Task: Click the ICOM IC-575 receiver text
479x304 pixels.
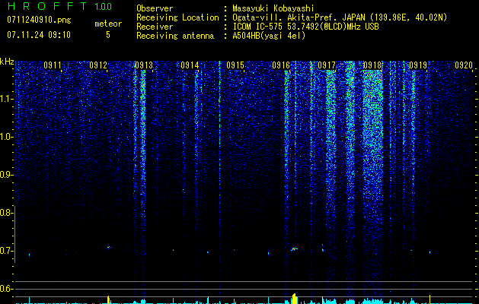Action: click(305, 27)
